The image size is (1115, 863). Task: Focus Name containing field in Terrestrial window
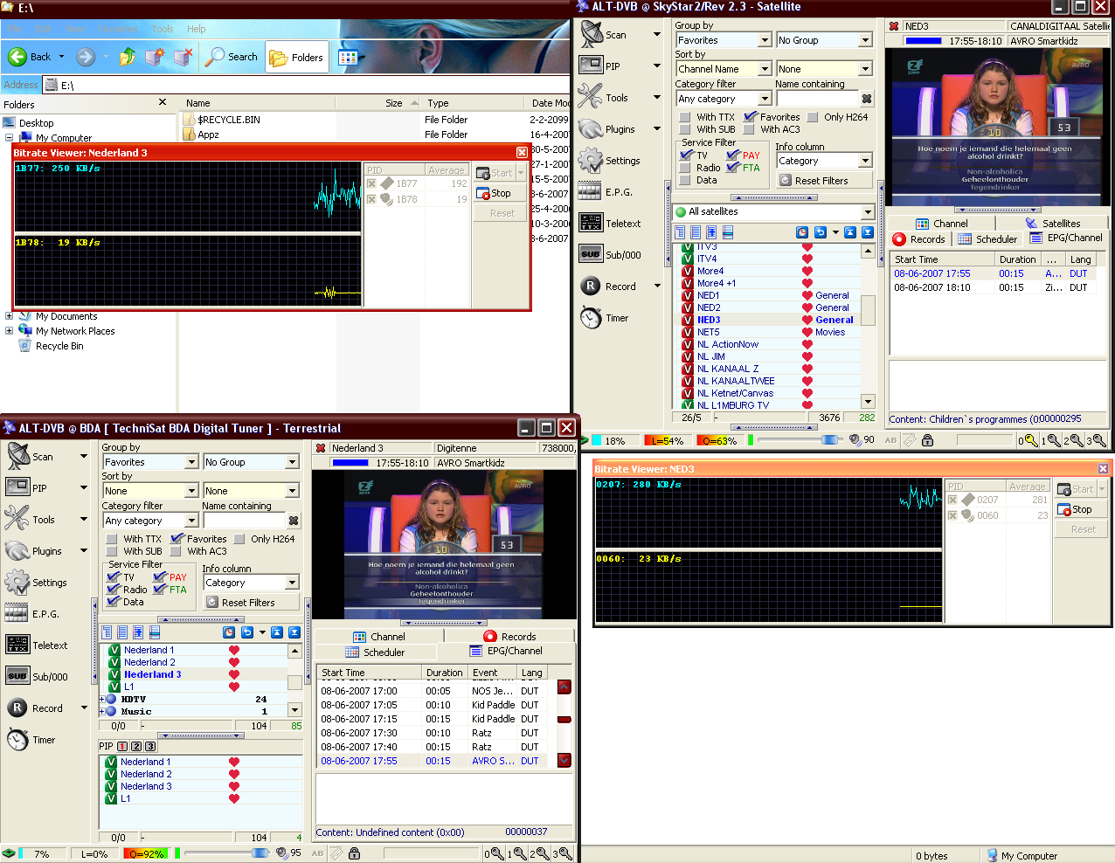pyautogui.click(x=244, y=521)
